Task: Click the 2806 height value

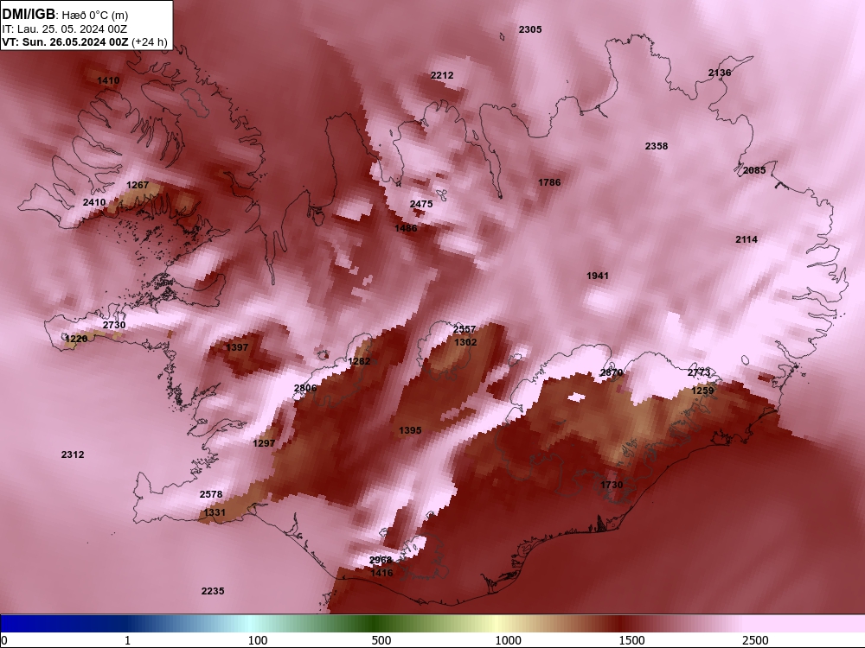Action: coord(305,388)
